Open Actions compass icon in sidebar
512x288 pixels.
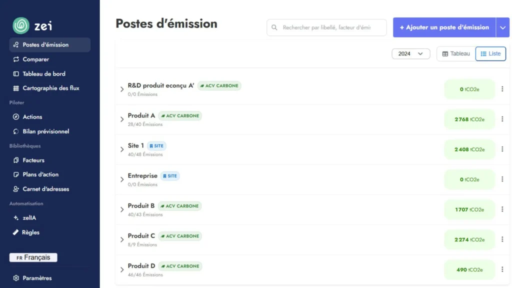point(16,117)
